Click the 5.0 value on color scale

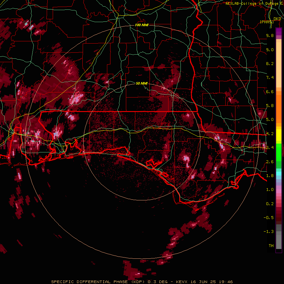pos(270,120)
